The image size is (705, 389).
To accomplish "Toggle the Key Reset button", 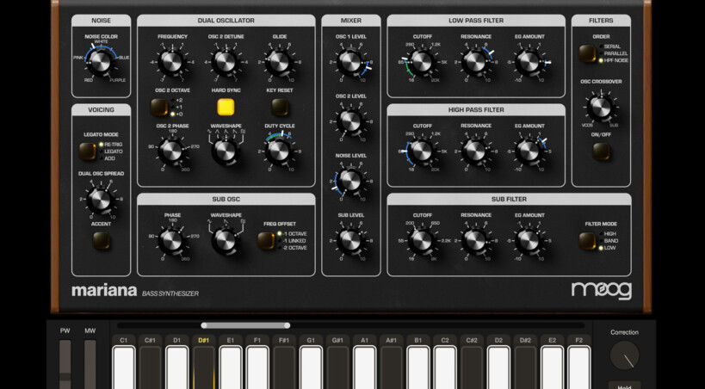I will (280, 107).
